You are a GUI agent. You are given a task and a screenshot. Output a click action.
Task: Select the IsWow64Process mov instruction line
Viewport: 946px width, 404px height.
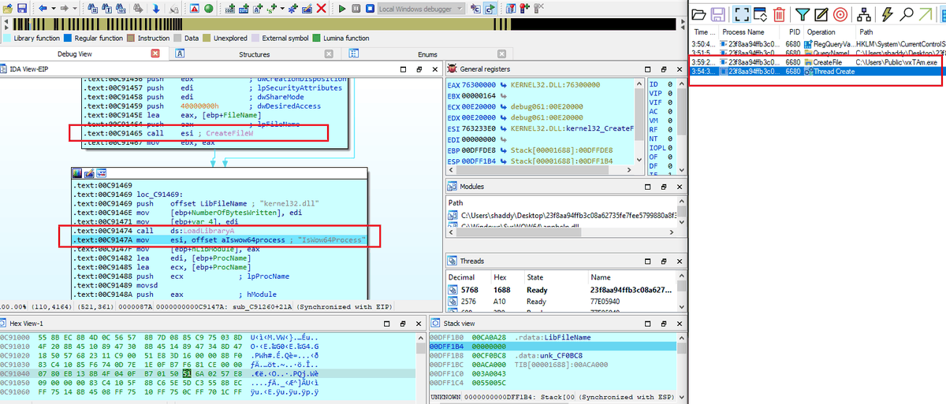tap(218, 239)
